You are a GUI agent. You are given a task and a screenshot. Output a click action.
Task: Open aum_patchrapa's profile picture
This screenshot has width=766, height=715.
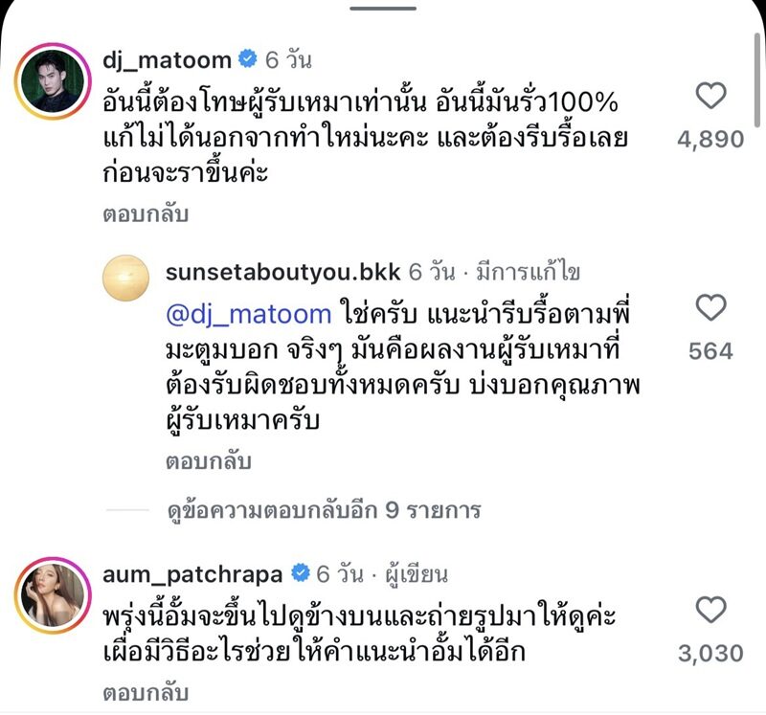[53, 595]
